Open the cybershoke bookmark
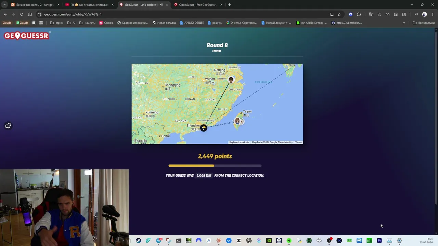Screen dimensions: 438x246 pos(347,23)
